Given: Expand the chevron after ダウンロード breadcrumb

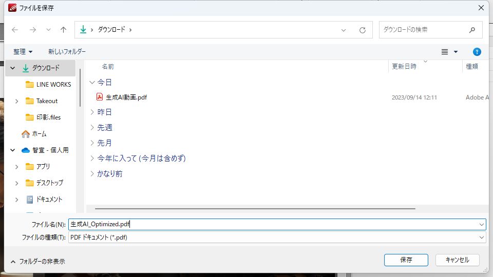Looking at the screenshot, I should coord(130,30).
